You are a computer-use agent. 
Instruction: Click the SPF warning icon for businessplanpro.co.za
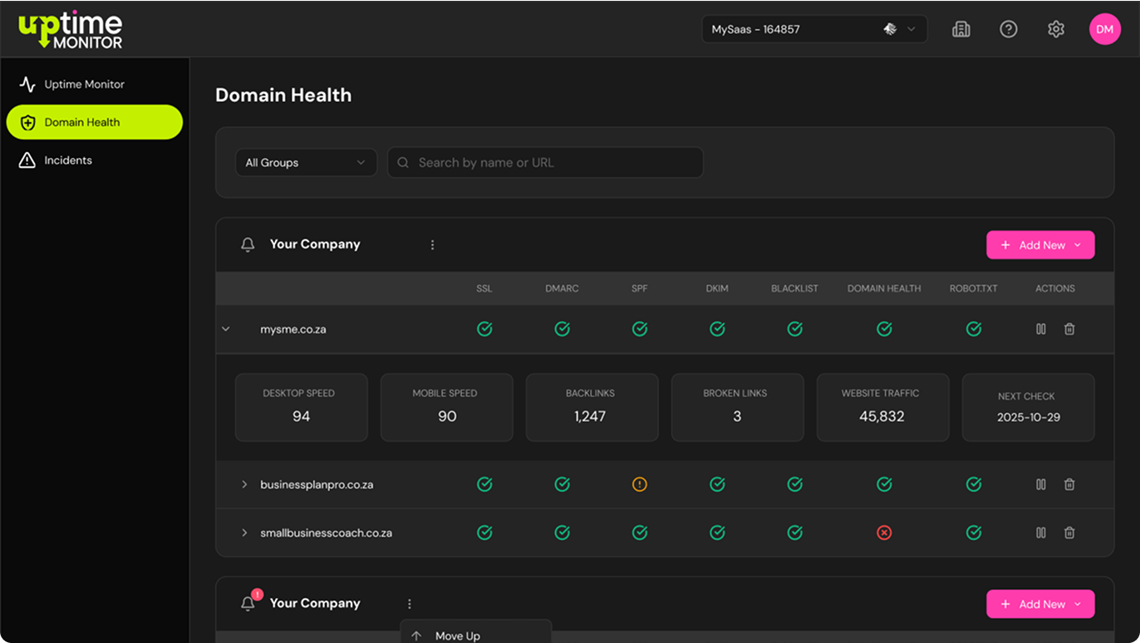pyautogui.click(x=640, y=484)
